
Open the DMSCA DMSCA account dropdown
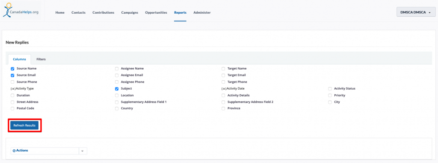tap(416, 12)
